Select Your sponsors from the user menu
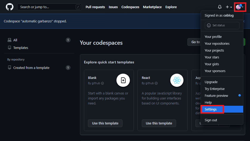 222,71
